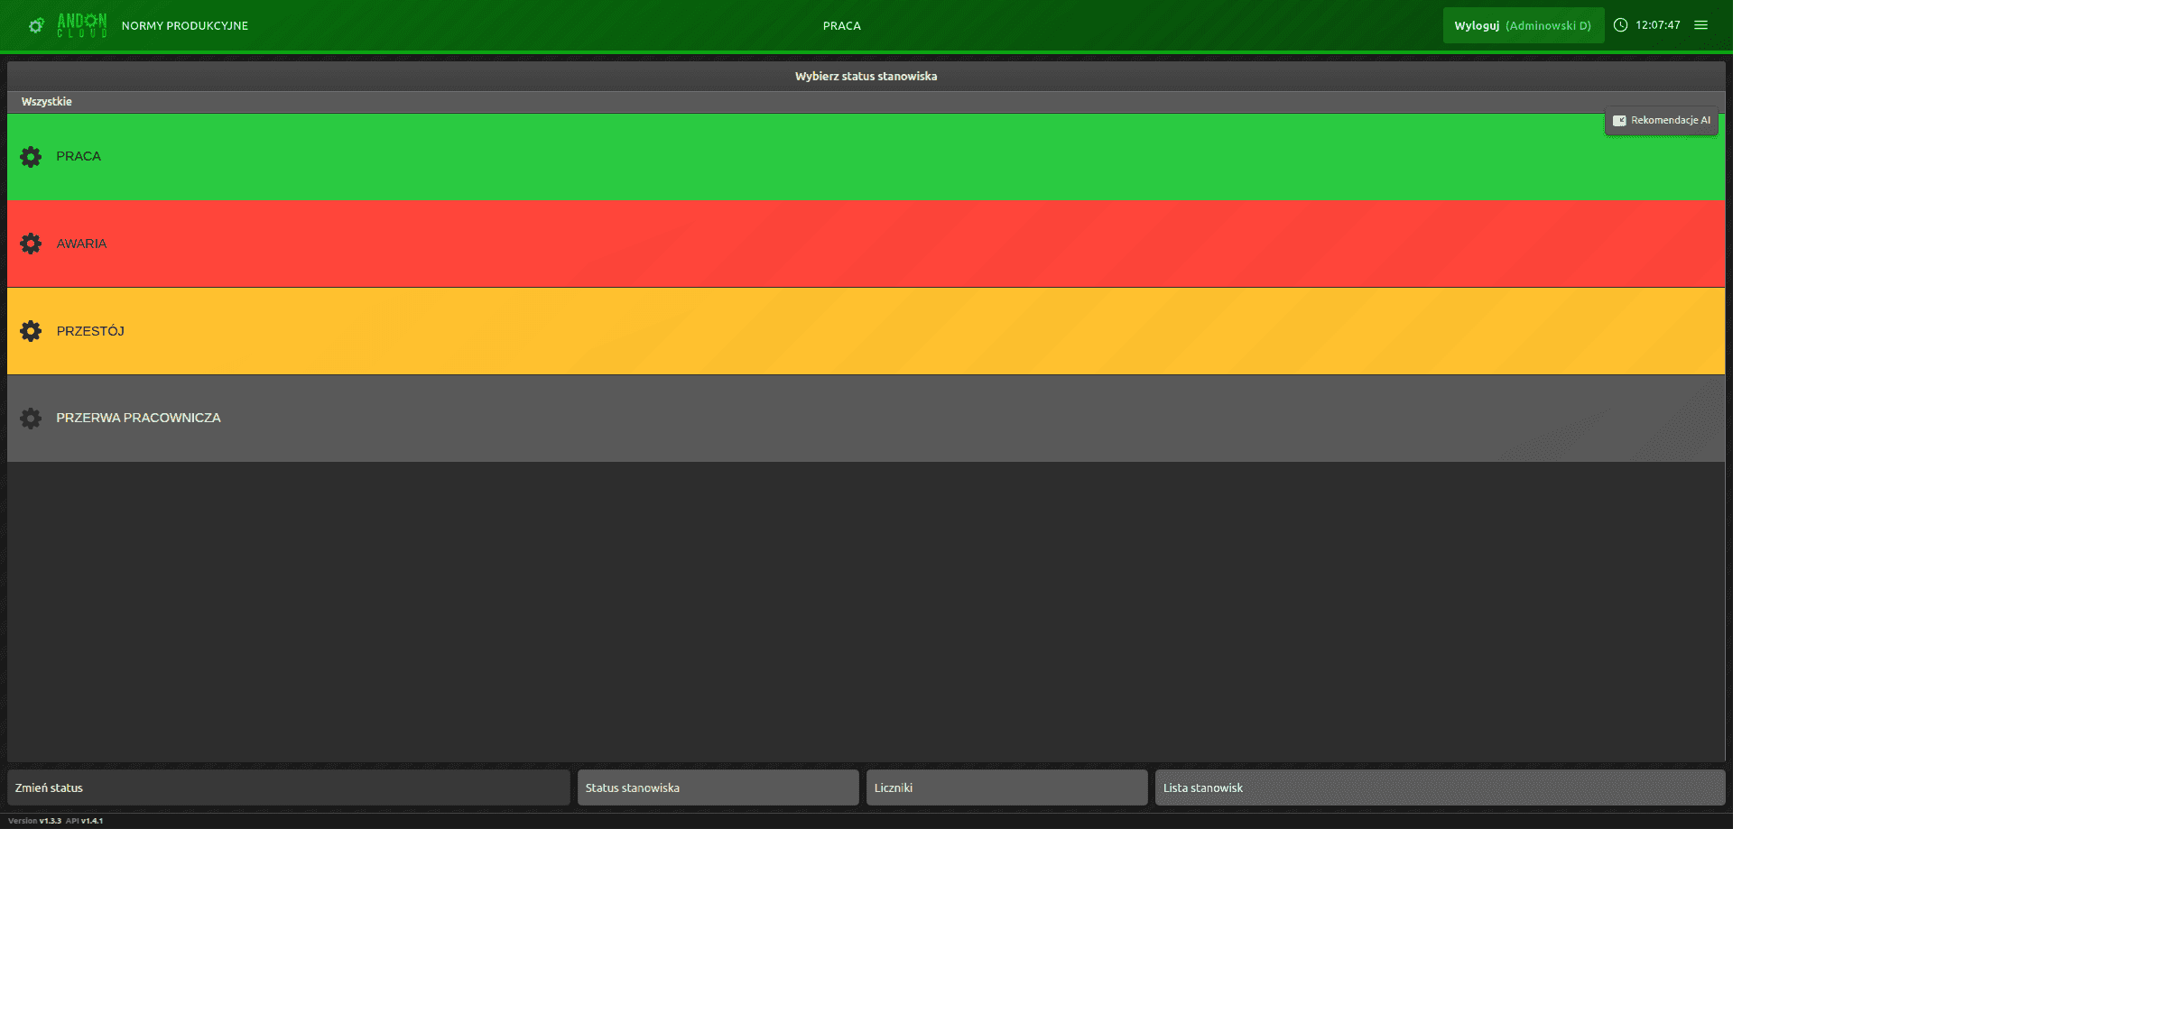
Task: Click the clock icon in header
Action: (1620, 25)
